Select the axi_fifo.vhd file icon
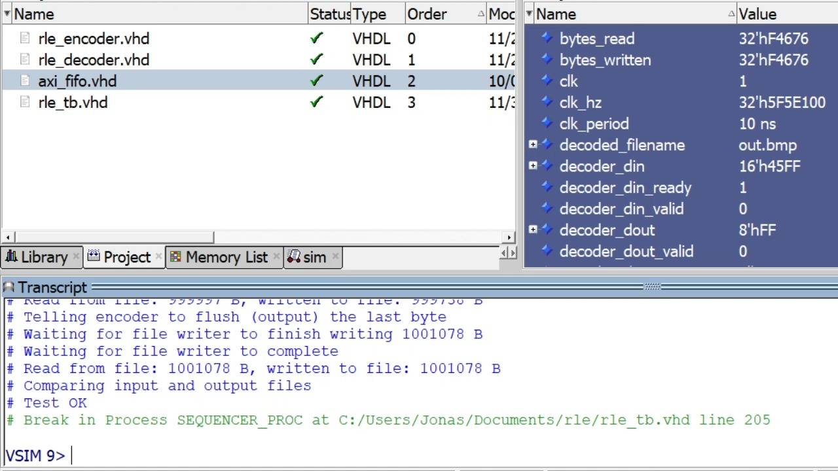Screen dimensions: 838x471 pyautogui.click(x=25, y=81)
